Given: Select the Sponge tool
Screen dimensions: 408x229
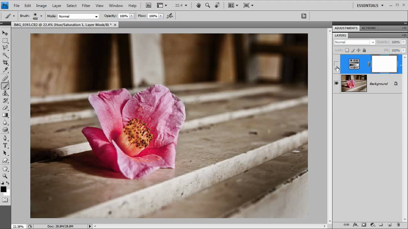Looking at the screenshot, I should point(5,130).
